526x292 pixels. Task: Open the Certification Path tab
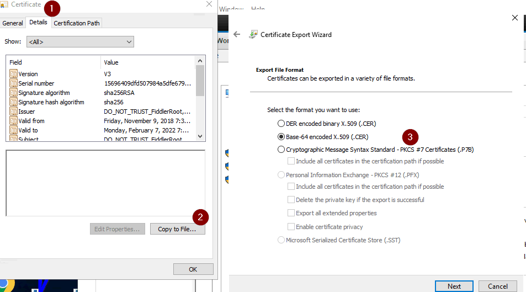point(77,23)
